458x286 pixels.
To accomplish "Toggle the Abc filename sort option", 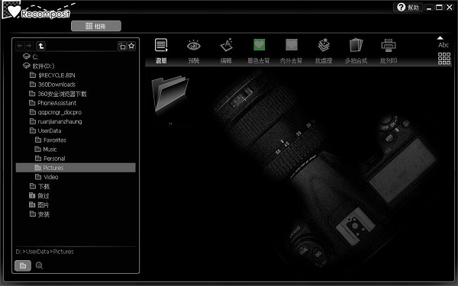I will coord(443,42).
